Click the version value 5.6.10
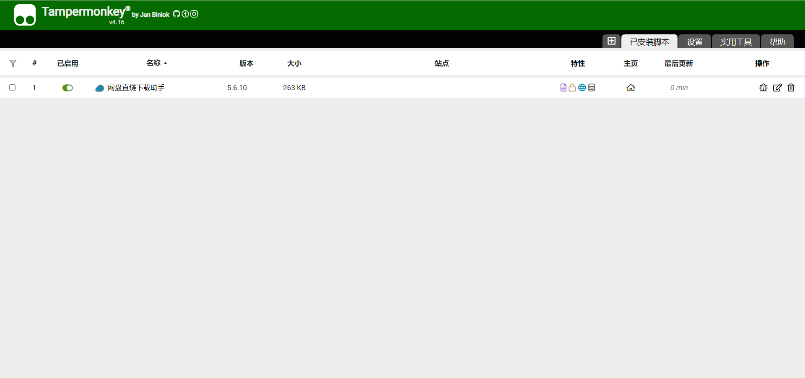 click(237, 88)
